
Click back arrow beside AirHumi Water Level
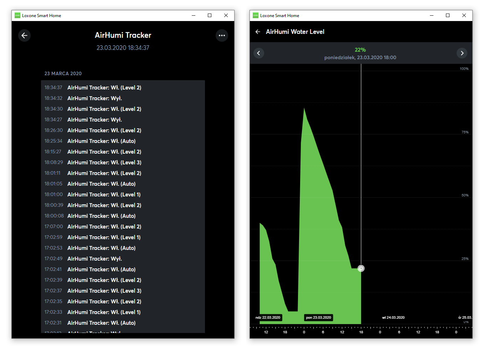pos(258,32)
